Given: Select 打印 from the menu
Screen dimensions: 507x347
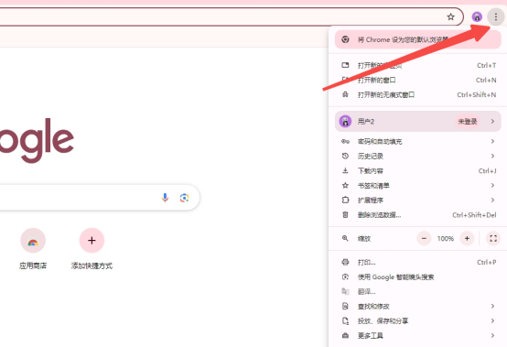Looking at the screenshot, I should coord(417,262).
